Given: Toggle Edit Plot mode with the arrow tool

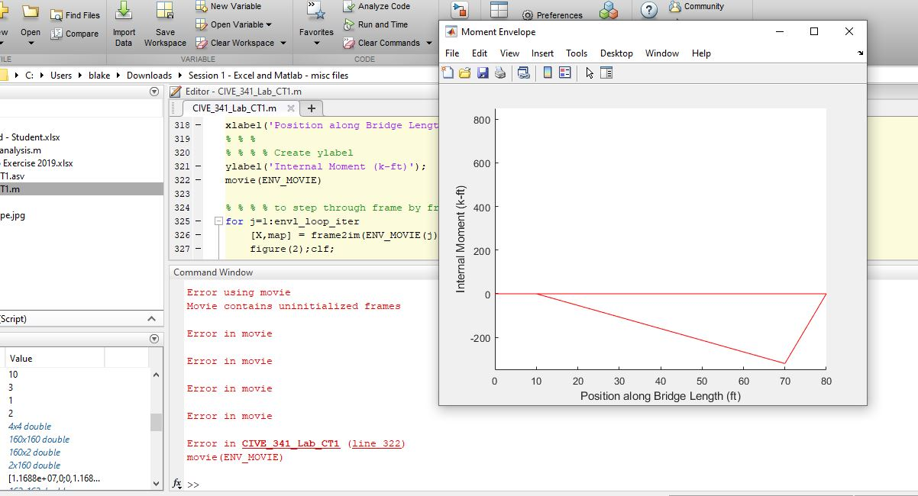Looking at the screenshot, I should (590, 72).
